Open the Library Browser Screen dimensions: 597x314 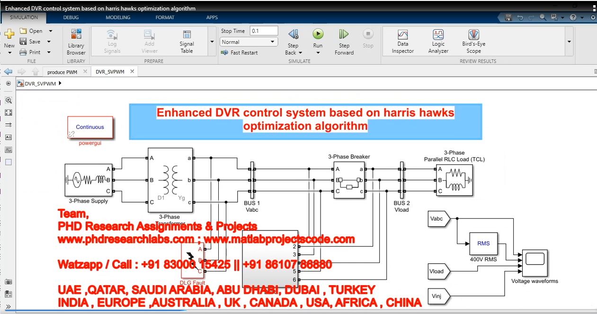76,42
